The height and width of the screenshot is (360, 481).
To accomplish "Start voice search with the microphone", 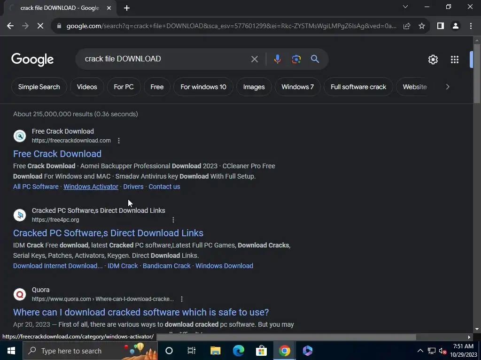I will tap(277, 59).
